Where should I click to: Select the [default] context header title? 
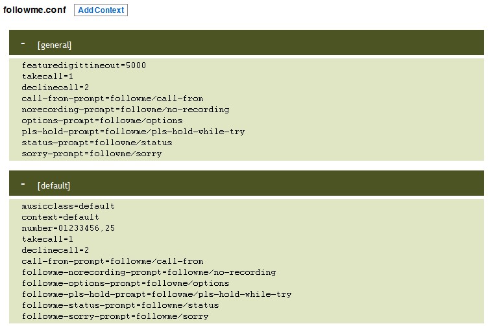point(54,185)
